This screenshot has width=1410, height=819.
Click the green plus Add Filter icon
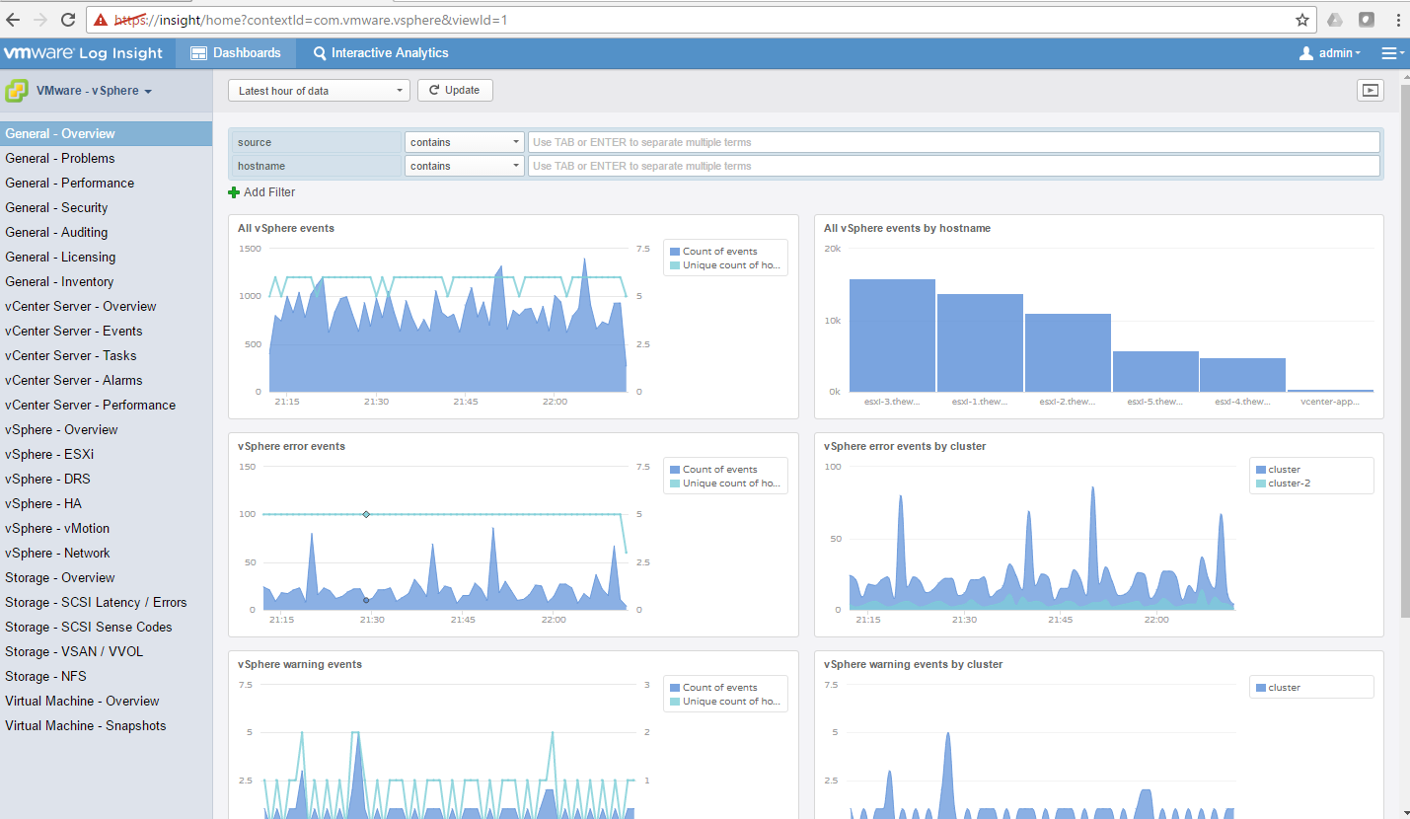pyautogui.click(x=234, y=192)
